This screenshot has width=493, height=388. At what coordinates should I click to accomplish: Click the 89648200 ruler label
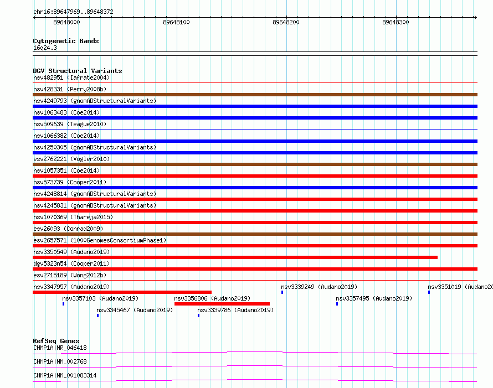pyautogui.click(x=286, y=22)
